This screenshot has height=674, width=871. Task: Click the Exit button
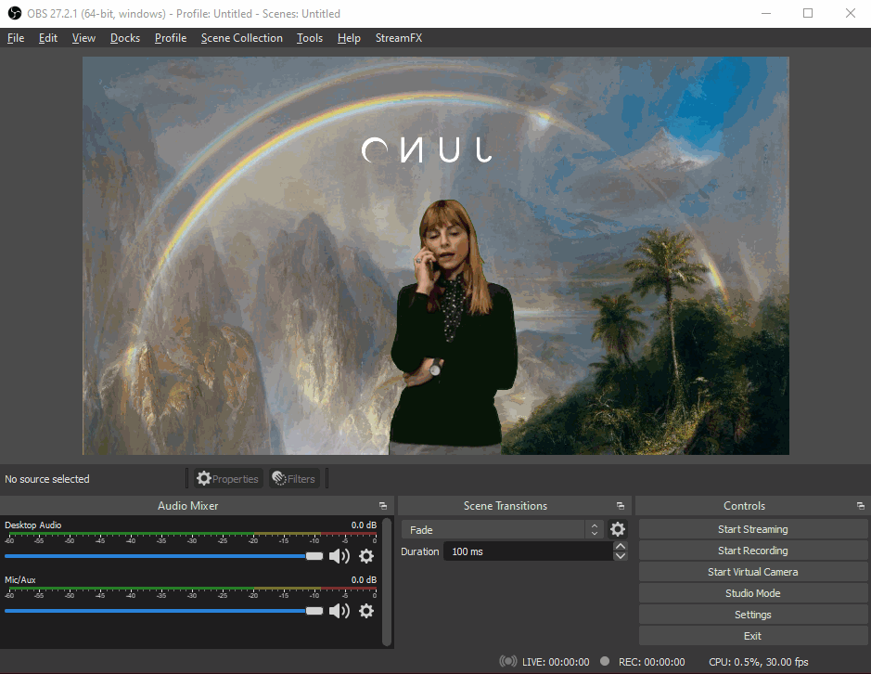click(752, 636)
